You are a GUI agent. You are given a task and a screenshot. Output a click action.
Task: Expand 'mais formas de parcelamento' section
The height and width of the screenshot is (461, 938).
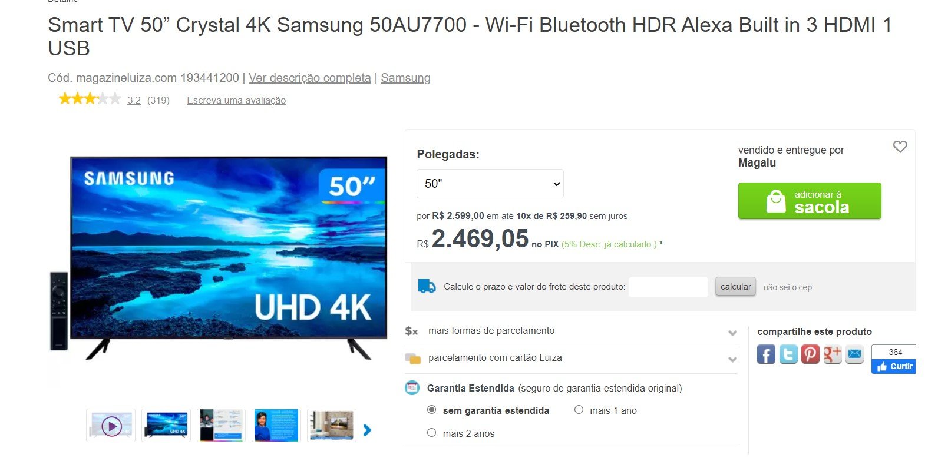[x=571, y=331]
